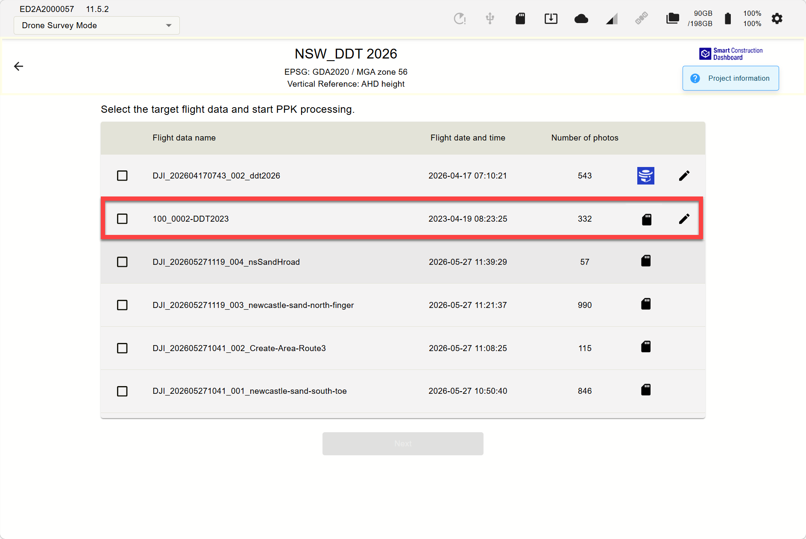Toggle checkbox for Create-Area-Route3 flight
The image size is (806, 539).
pos(122,348)
